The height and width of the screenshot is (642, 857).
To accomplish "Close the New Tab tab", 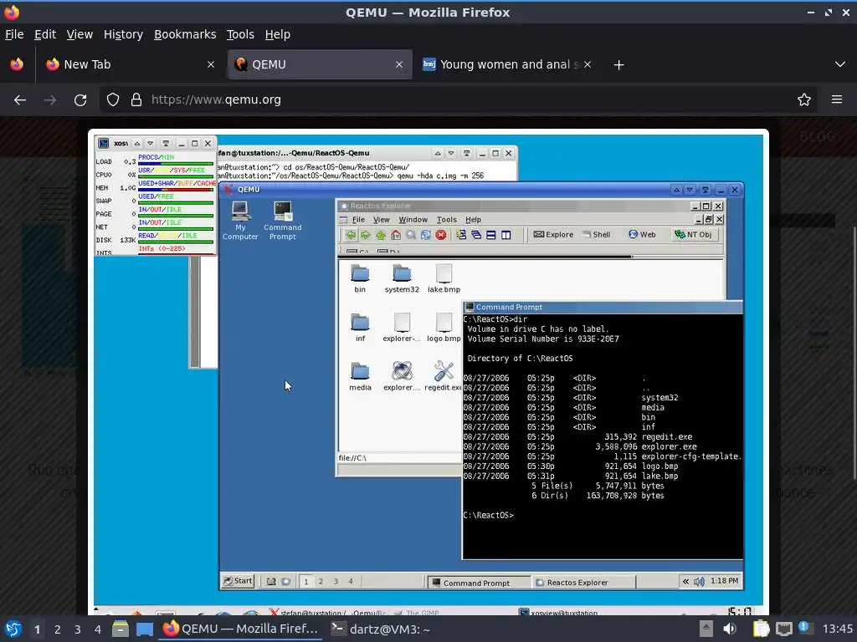I will tap(211, 64).
